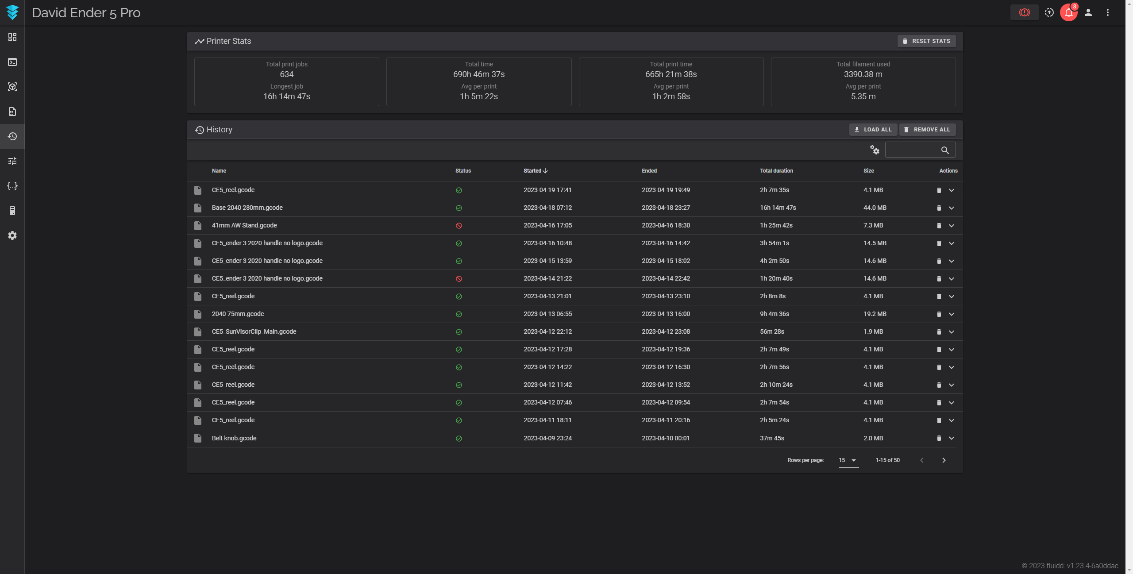
Task: Expand the 41mm AW Stand.gcode row details
Action: (951, 226)
